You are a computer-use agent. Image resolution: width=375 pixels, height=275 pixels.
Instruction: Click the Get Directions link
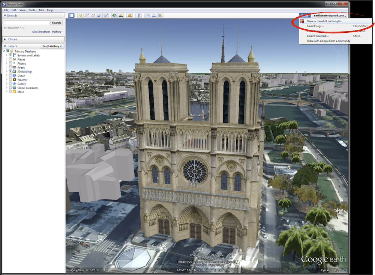pyautogui.click(x=41, y=32)
